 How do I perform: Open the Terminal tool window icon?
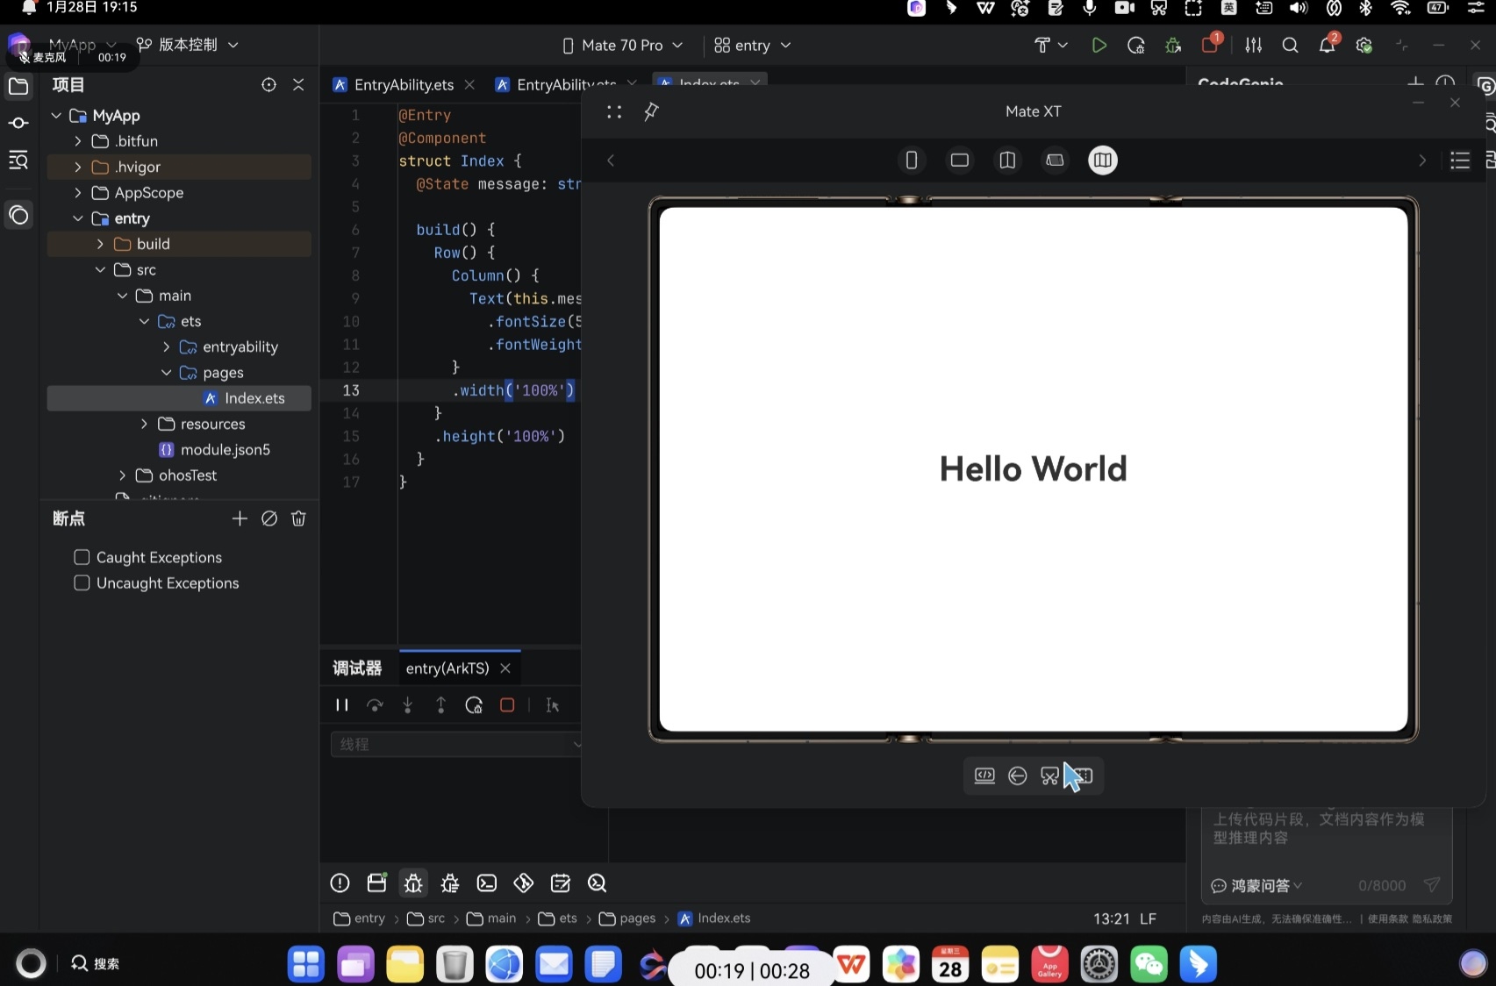pyautogui.click(x=487, y=883)
